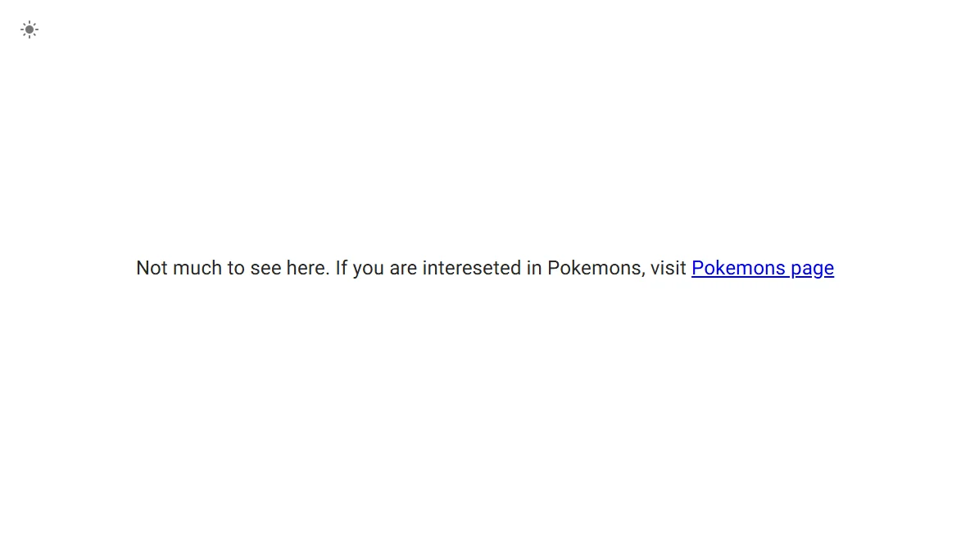Visit Pokemons page via blue link
Screen dimensions: 970x535
(x=762, y=268)
